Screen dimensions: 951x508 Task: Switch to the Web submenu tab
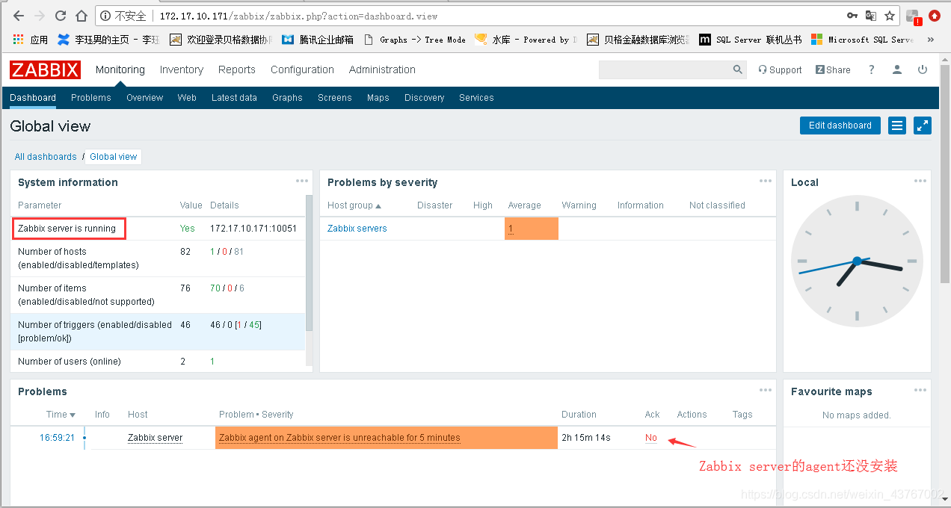(187, 98)
